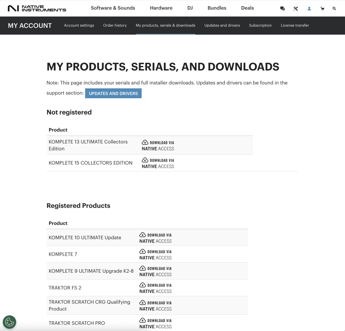Click Native Access link for TRAKTOR FS 2
Viewport: 345px width, 331px height.
[156, 288]
